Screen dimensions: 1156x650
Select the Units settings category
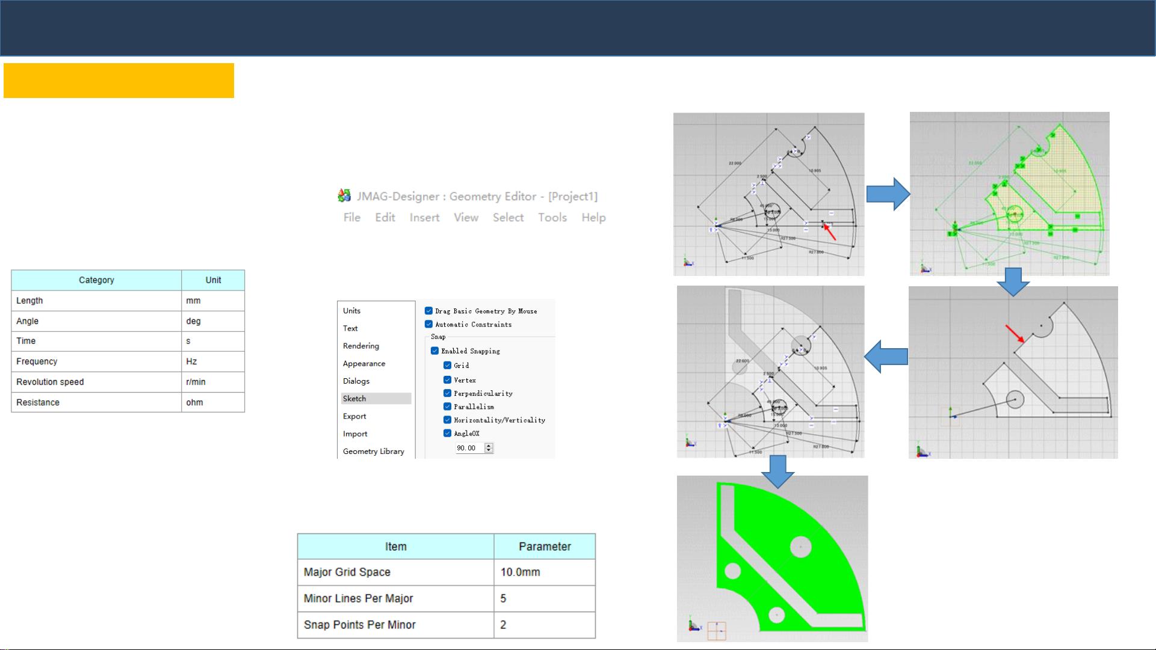point(352,311)
